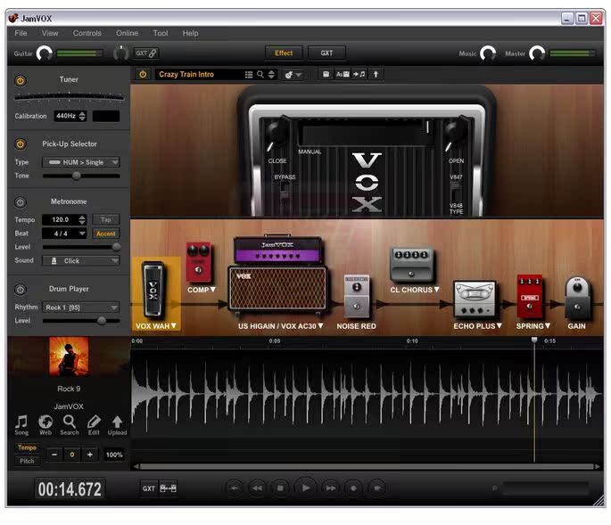Click the A-B loop icon beside GXT

(x=169, y=488)
